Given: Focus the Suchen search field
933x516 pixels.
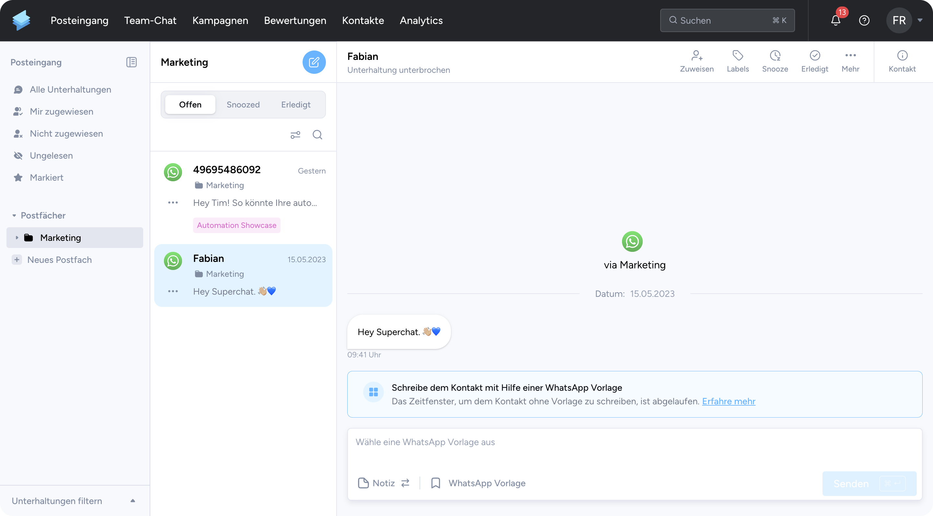Looking at the screenshot, I should (x=724, y=20).
